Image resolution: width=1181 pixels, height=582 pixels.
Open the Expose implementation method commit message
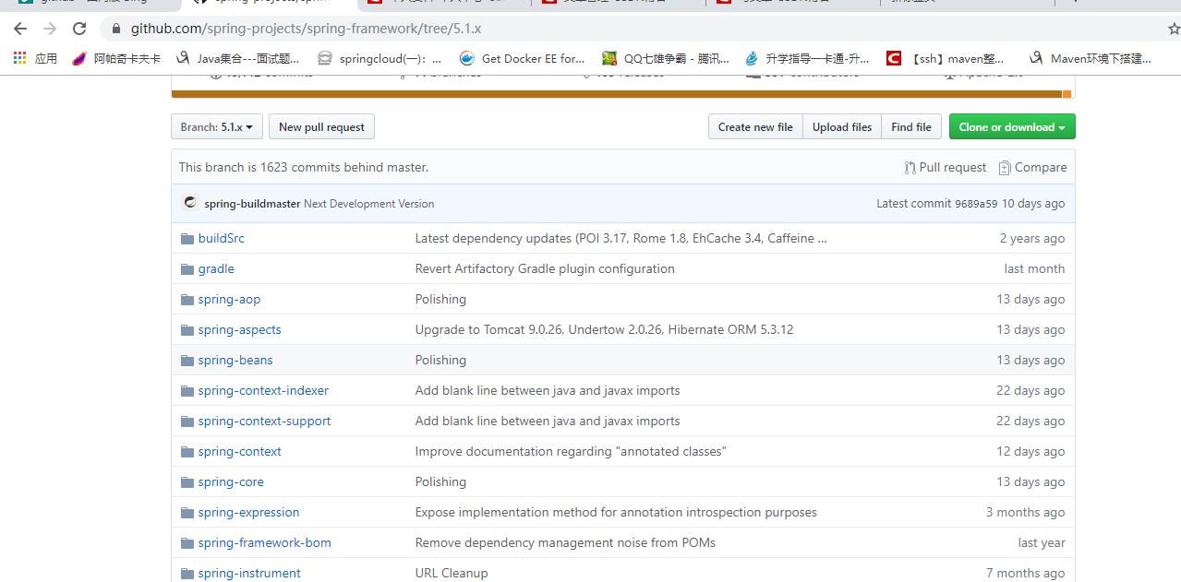[616, 512]
